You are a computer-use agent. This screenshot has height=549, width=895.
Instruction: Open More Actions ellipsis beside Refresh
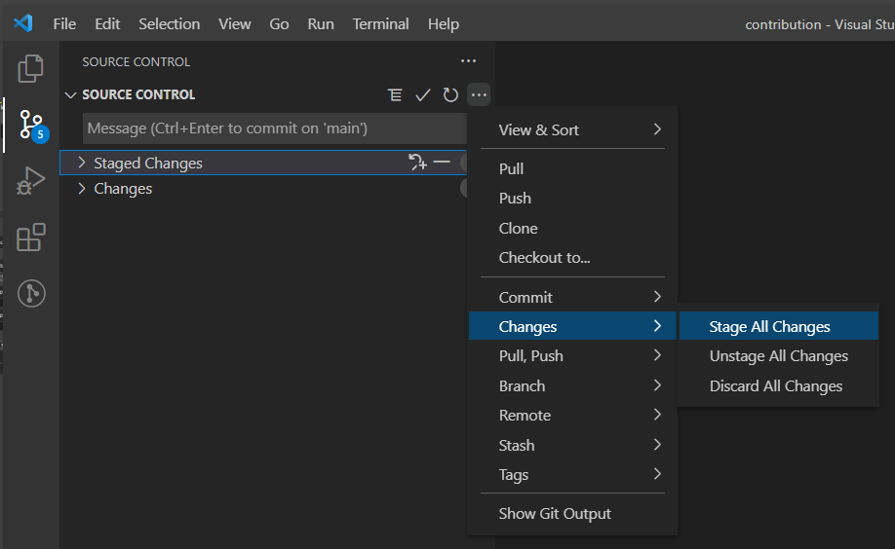pyautogui.click(x=479, y=94)
